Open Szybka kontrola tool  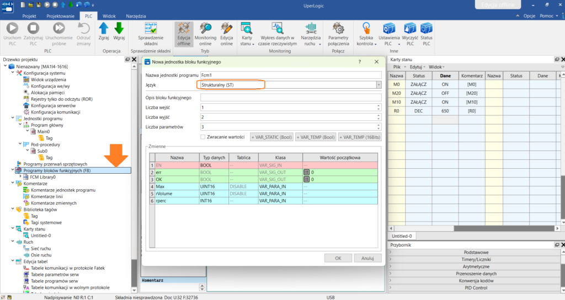coord(366,34)
